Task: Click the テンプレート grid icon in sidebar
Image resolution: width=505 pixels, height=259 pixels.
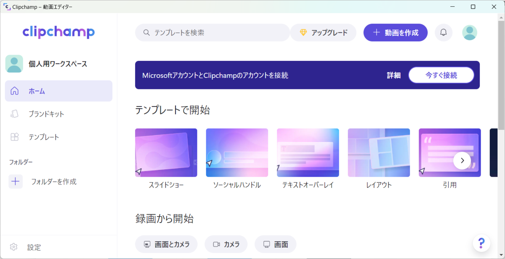Action: coord(14,137)
